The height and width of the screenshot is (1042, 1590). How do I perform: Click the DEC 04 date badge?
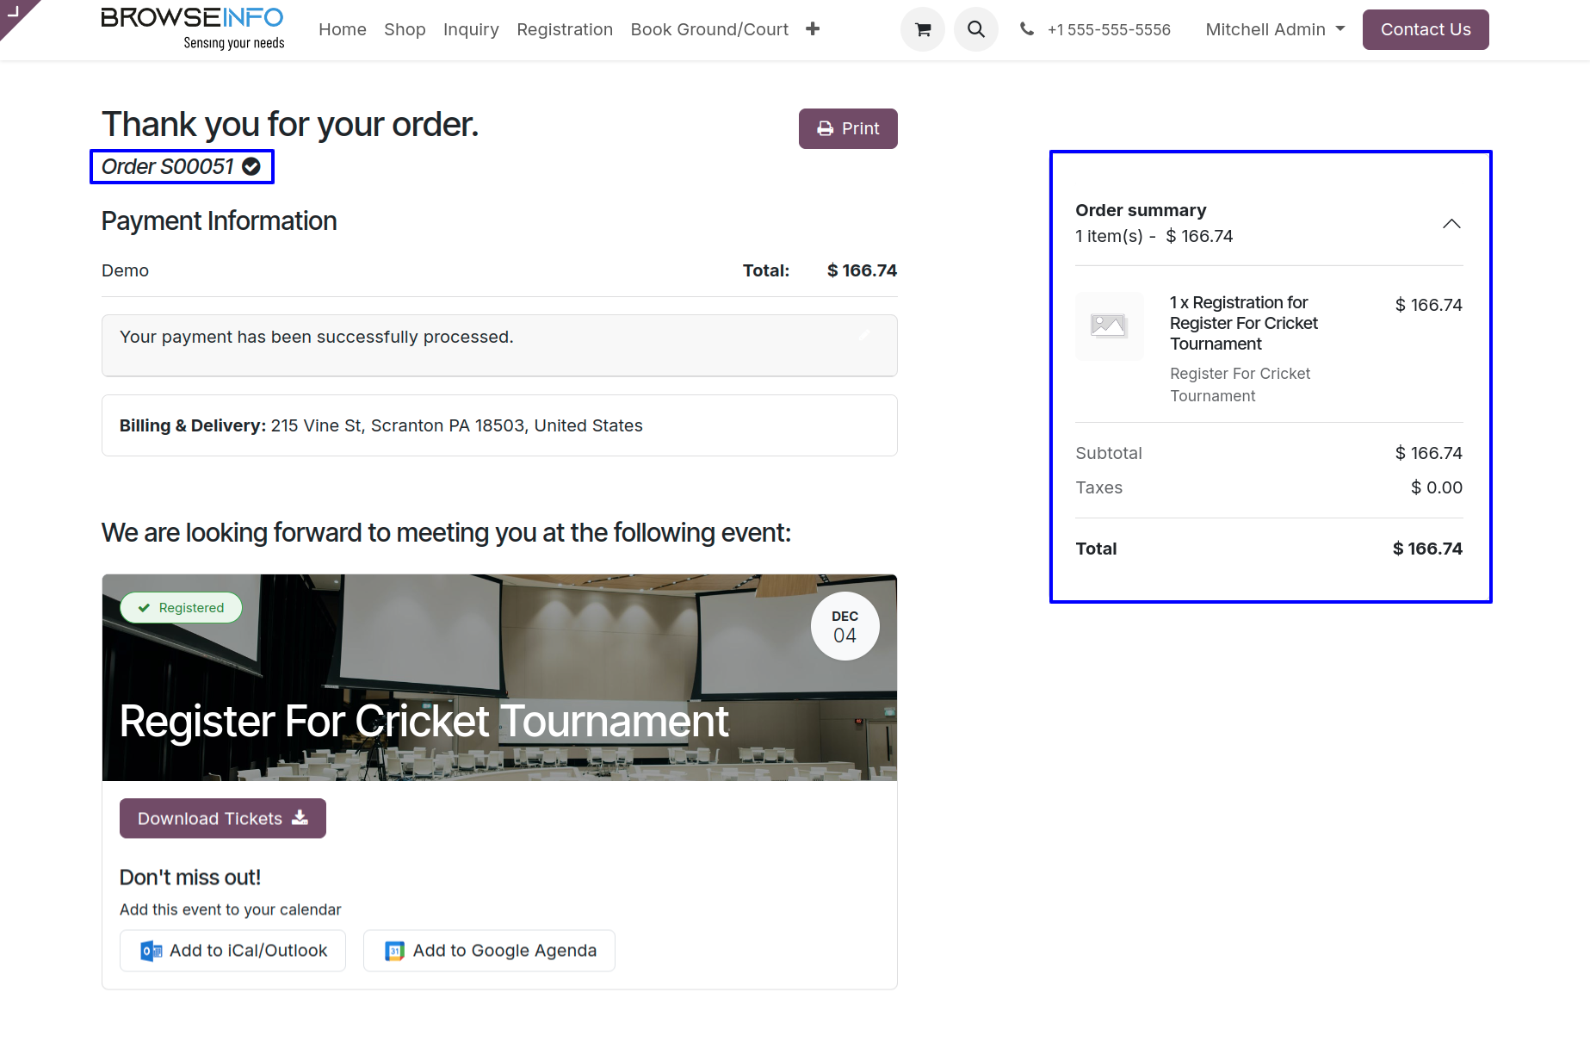tap(844, 626)
